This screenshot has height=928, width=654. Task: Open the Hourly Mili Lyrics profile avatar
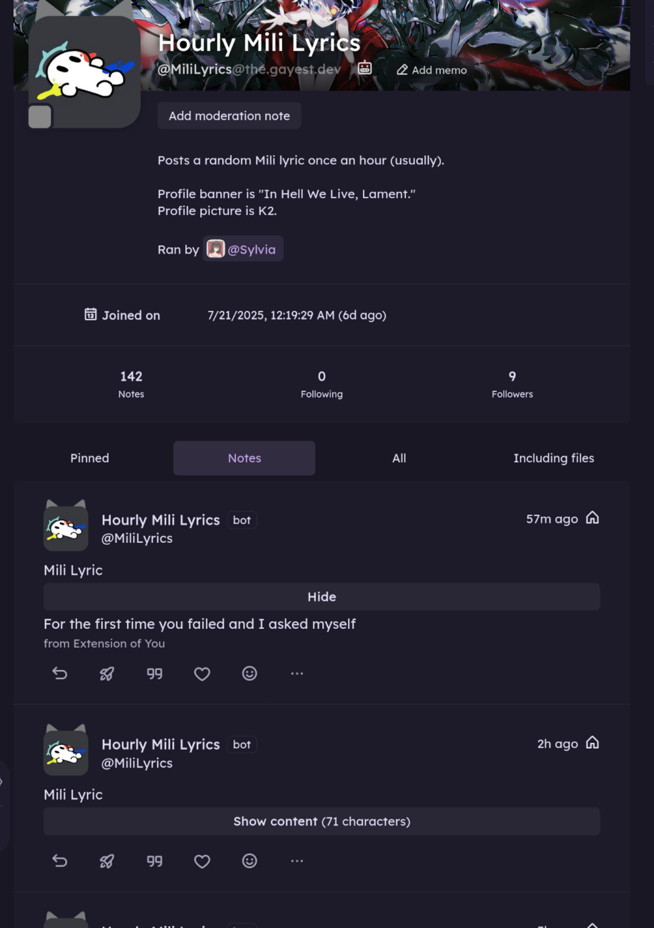tap(84, 72)
